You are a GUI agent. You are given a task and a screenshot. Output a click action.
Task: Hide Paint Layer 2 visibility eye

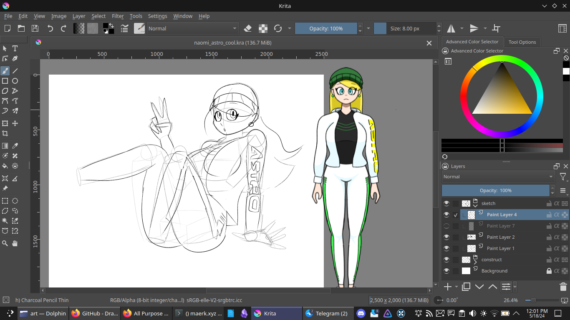[x=446, y=237]
